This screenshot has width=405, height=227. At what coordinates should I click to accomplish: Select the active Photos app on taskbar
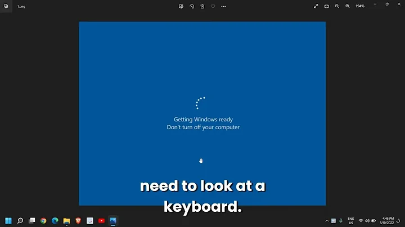pos(113,221)
